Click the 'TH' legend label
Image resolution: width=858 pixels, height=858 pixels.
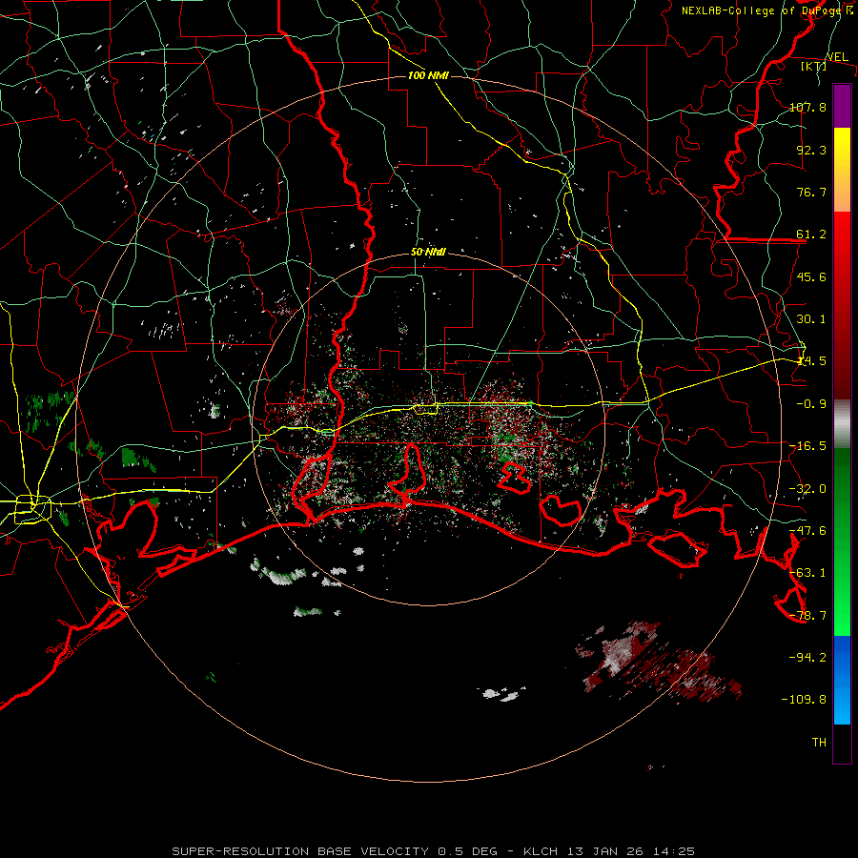click(x=819, y=742)
